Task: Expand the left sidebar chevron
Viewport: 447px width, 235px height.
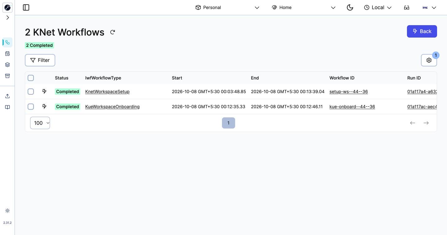Action: (7, 18)
